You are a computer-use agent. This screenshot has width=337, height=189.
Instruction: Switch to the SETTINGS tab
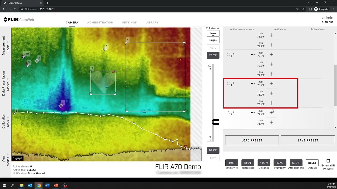point(129,23)
